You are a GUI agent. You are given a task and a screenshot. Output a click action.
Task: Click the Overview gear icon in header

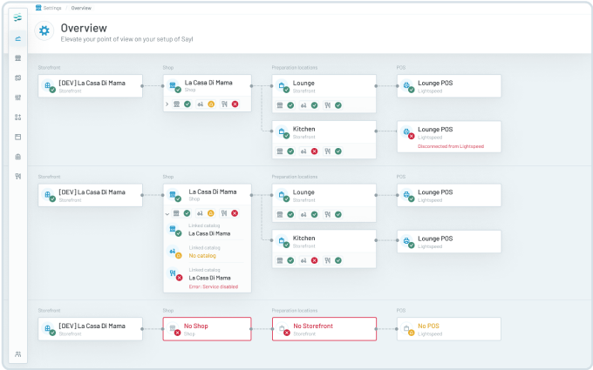point(44,31)
